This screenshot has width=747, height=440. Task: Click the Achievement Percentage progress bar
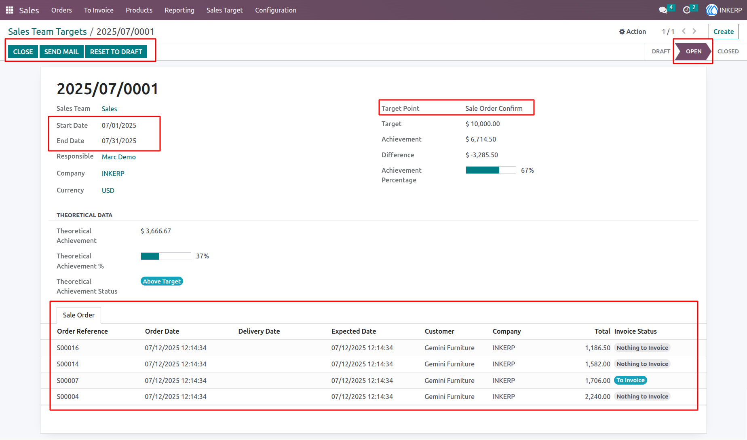491,170
